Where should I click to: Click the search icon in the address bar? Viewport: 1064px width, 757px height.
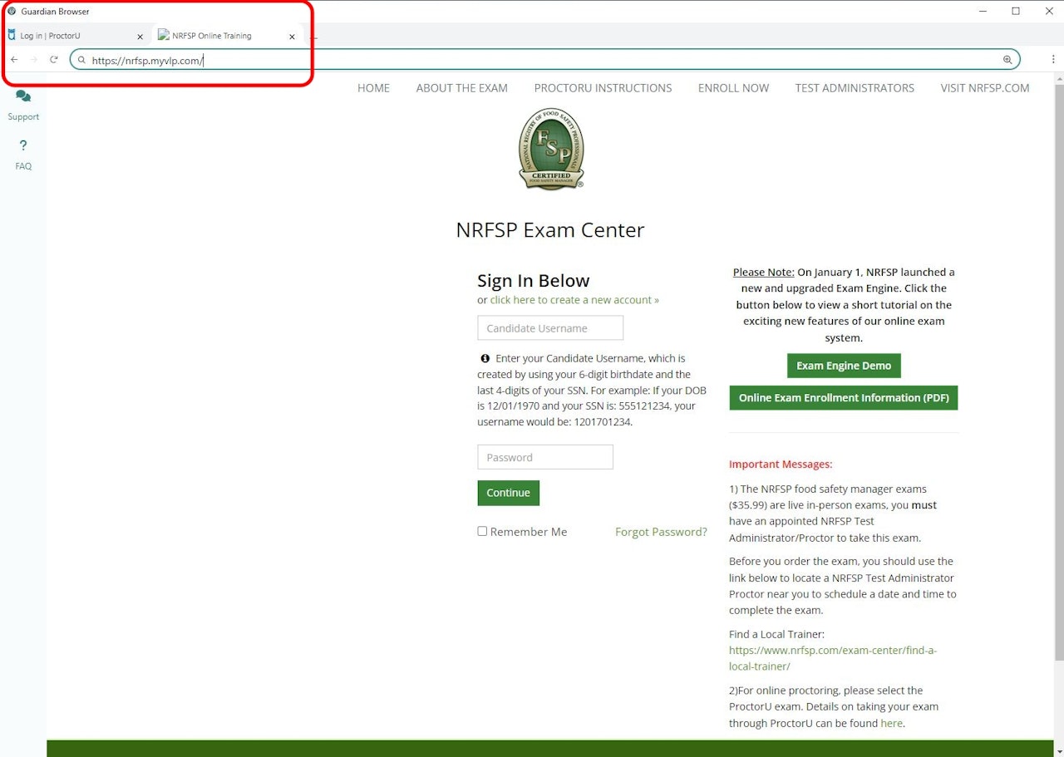[x=81, y=60]
